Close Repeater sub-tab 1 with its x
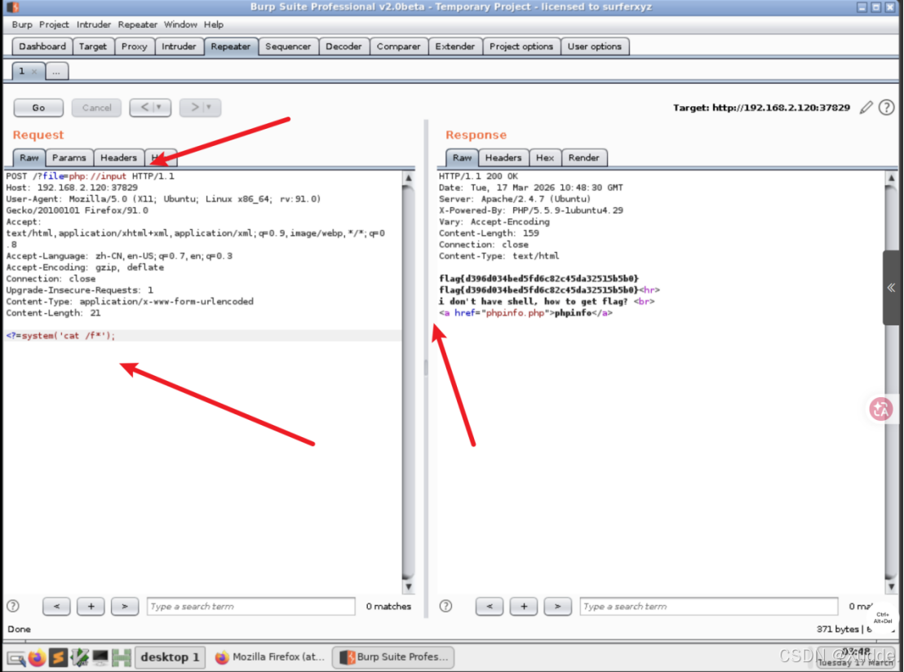 click(34, 72)
